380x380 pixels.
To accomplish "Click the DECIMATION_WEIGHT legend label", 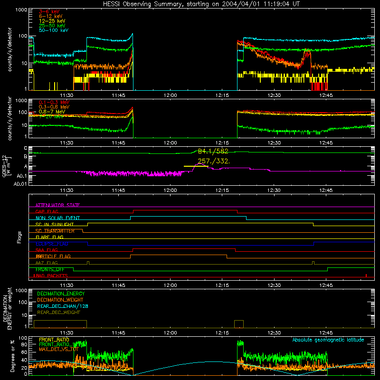I will [60, 300].
